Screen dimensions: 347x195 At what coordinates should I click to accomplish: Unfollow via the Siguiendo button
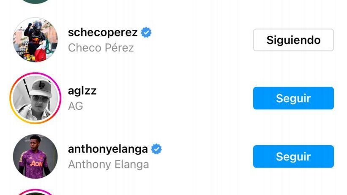pos(293,40)
